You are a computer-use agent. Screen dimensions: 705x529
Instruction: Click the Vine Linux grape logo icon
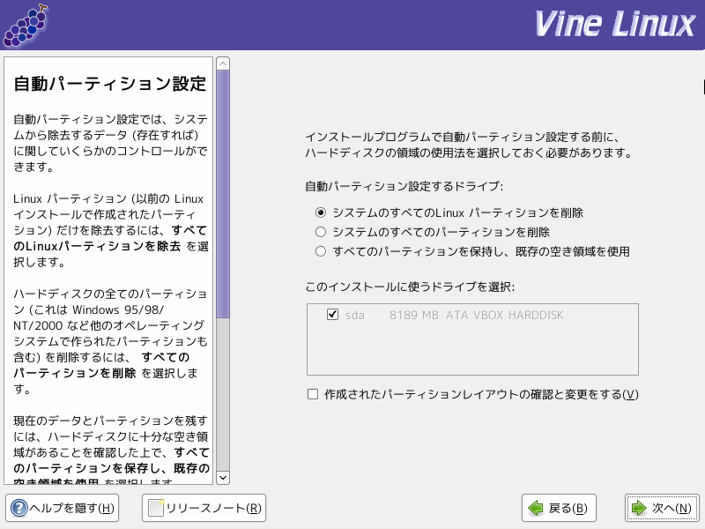pyautogui.click(x=26, y=26)
